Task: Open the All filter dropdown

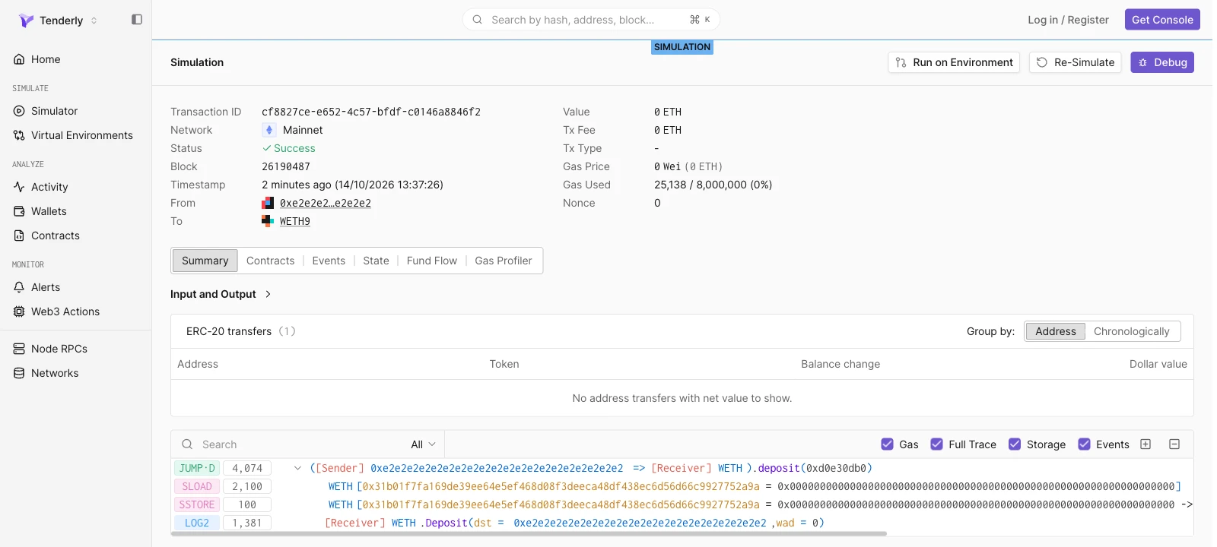Action: click(424, 444)
